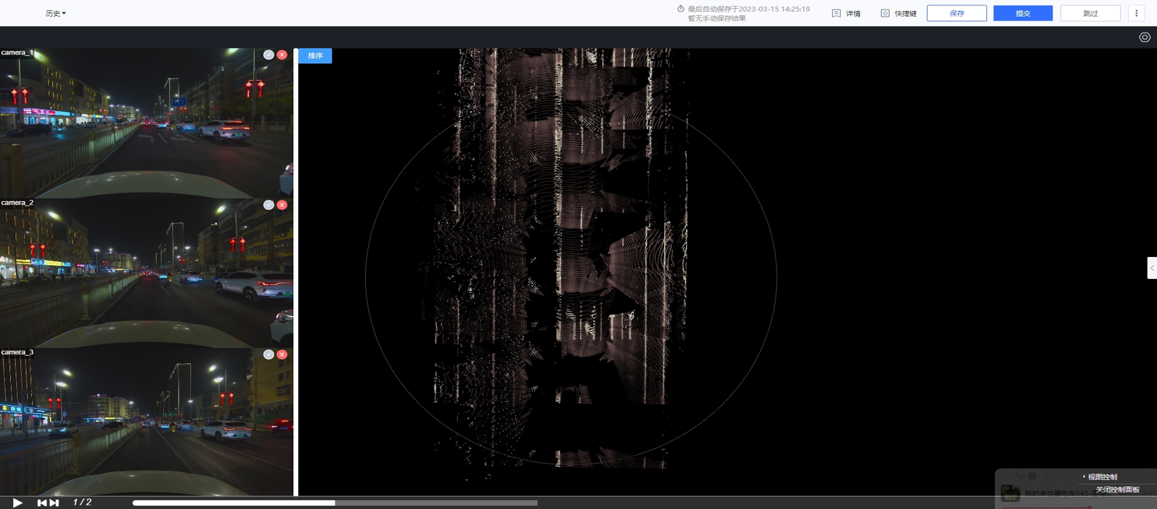The width and height of the screenshot is (1157, 509).
Task: Click the frame progress slider bar
Action: pos(335,502)
